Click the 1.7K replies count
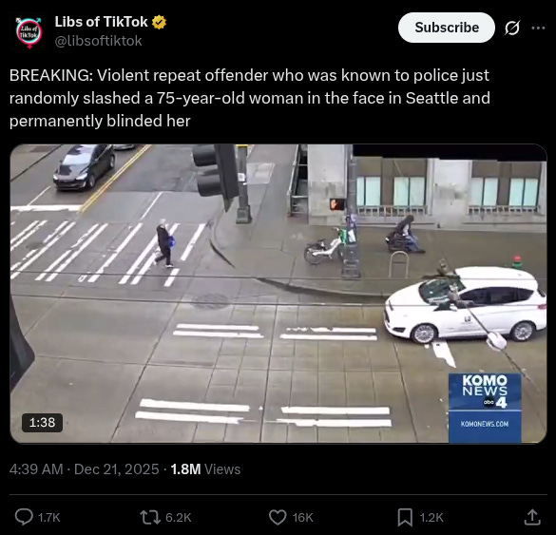 point(48,518)
